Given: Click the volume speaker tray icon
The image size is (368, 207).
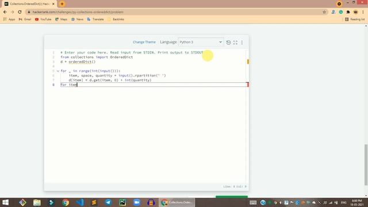Looking at the screenshot, I should click(x=281, y=202).
